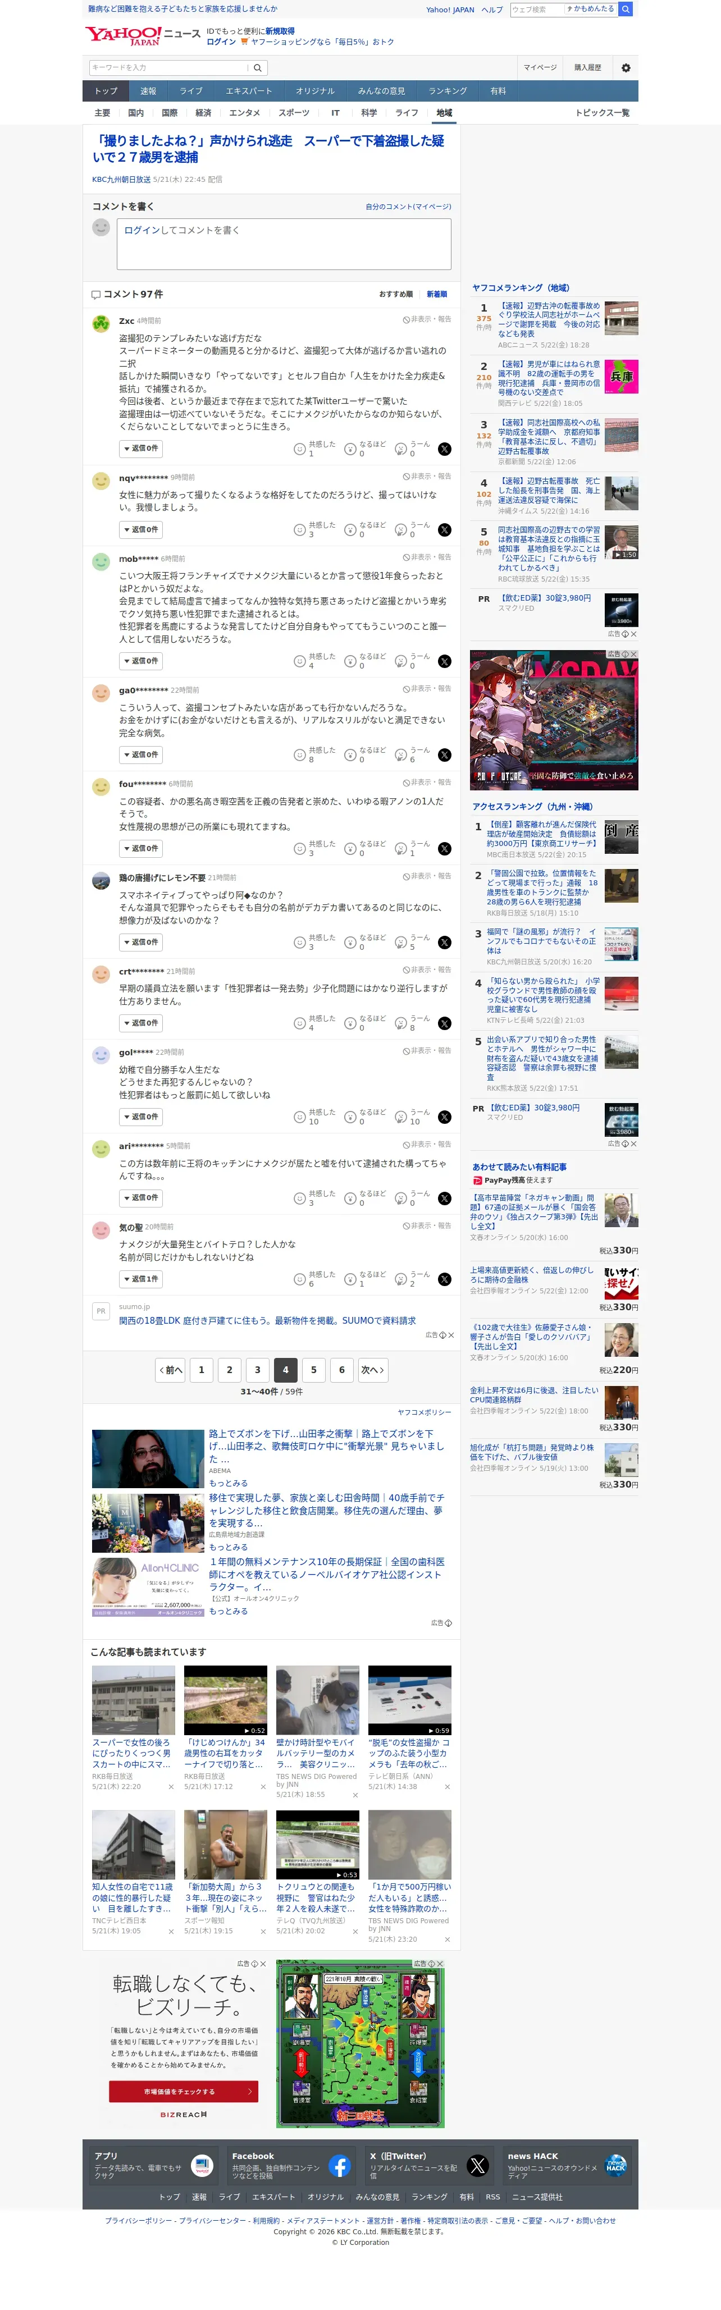721x2310 pixels.
Task: Open the X (旧Twitter) footer icon
Action: [x=477, y=2166]
